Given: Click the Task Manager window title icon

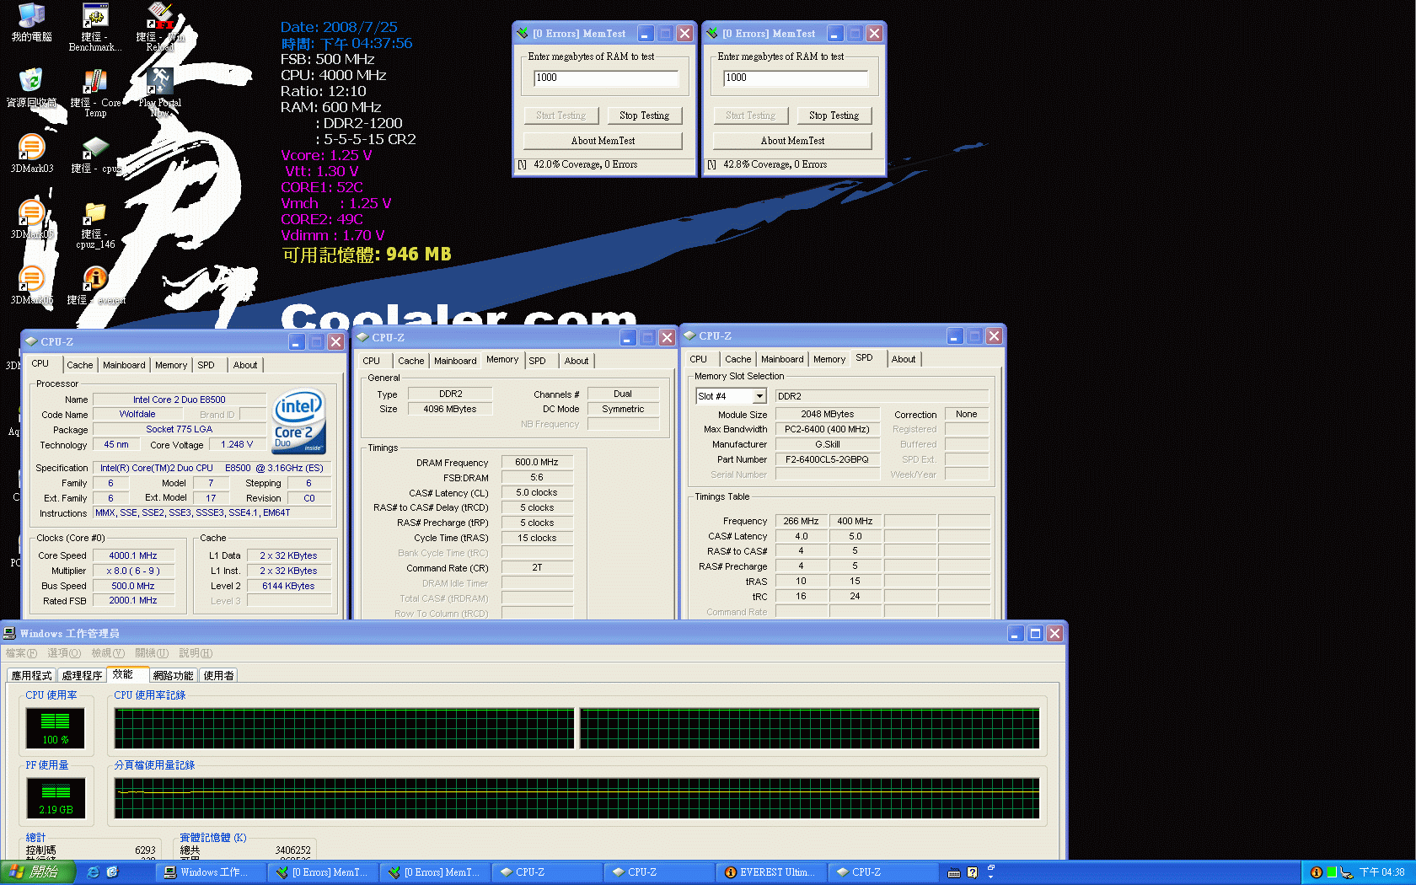Looking at the screenshot, I should pyautogui.click(x=9, y=633).
